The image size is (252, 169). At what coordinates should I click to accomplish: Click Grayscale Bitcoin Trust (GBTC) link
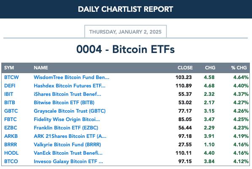[x=70, y=111]
